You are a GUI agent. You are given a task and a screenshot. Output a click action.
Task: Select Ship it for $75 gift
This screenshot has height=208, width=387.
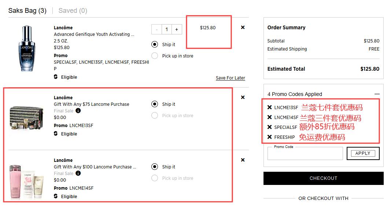tap(155, 104)
